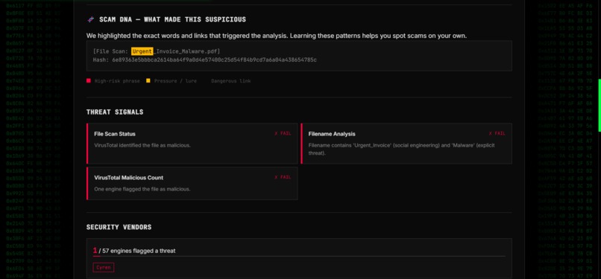Click the Scam DNA explanation sentence
The image size is (601, 279).
click(x=277, y=36)
